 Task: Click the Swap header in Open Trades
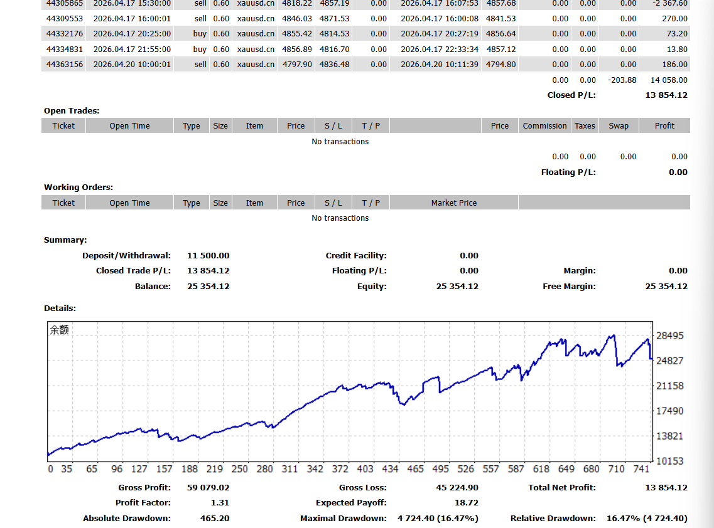coord(619,125)
